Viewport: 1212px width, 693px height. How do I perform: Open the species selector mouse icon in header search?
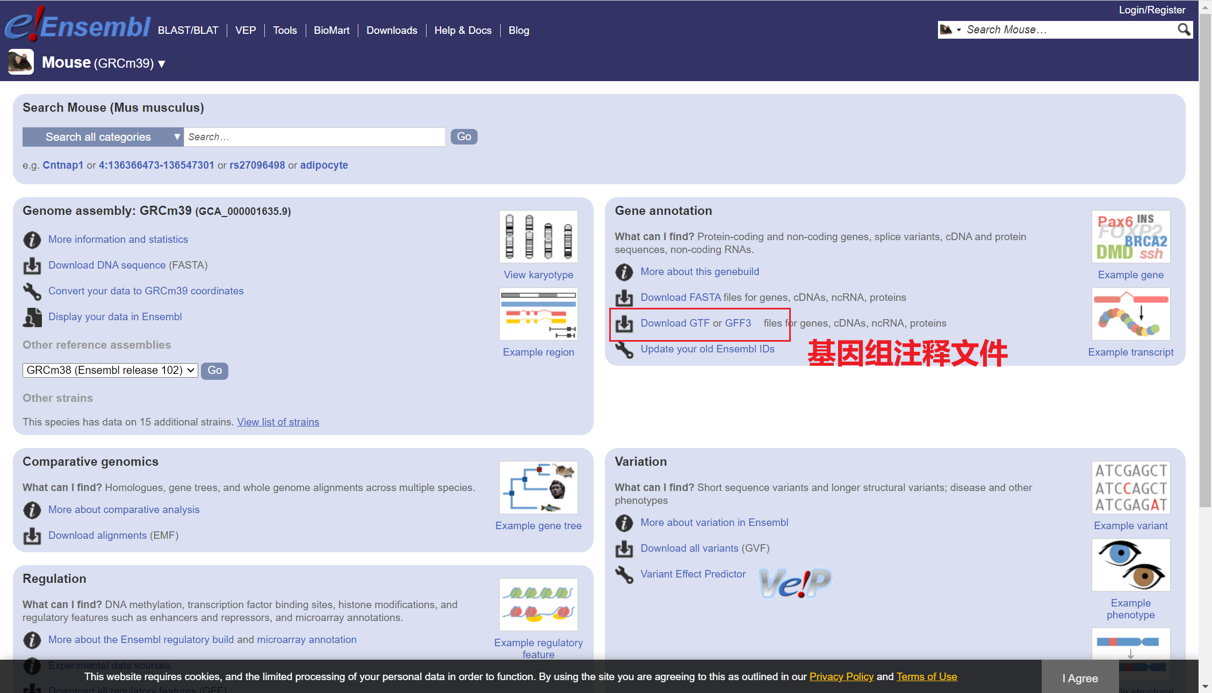point(950,30)
